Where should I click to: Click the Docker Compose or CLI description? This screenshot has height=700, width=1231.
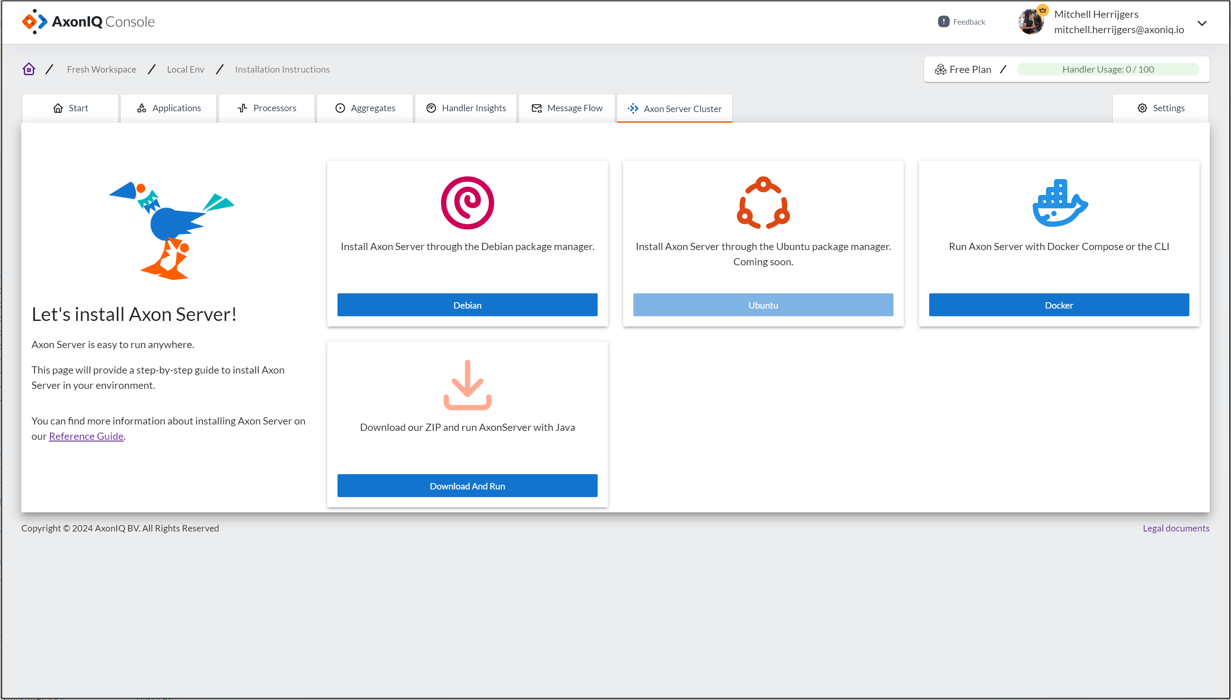tap(1059, 246)
